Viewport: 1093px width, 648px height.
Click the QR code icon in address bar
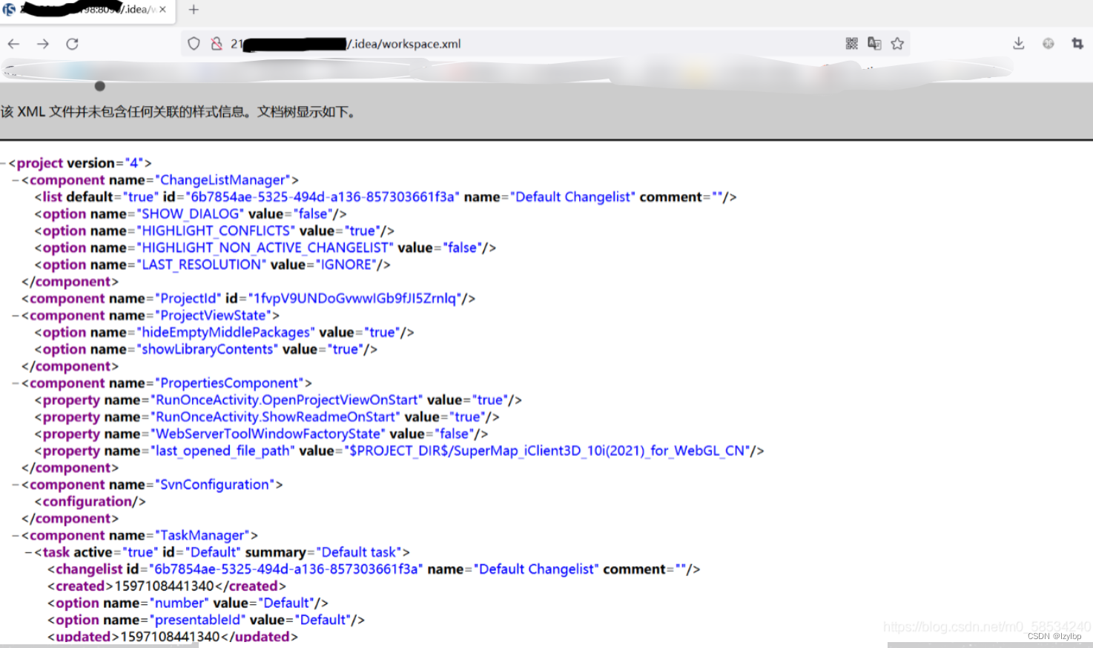851,43
